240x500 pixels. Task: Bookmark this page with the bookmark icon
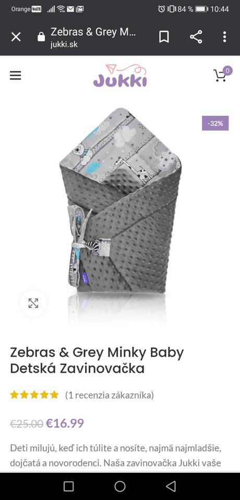pyautogui.click(x=164, y=37)
